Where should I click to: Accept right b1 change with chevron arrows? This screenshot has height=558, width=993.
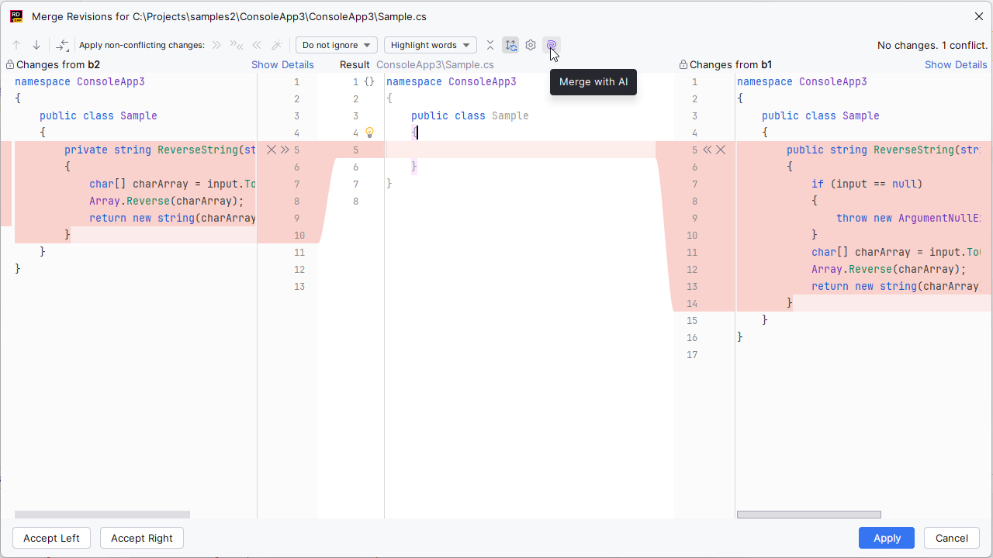click(707, 150)
